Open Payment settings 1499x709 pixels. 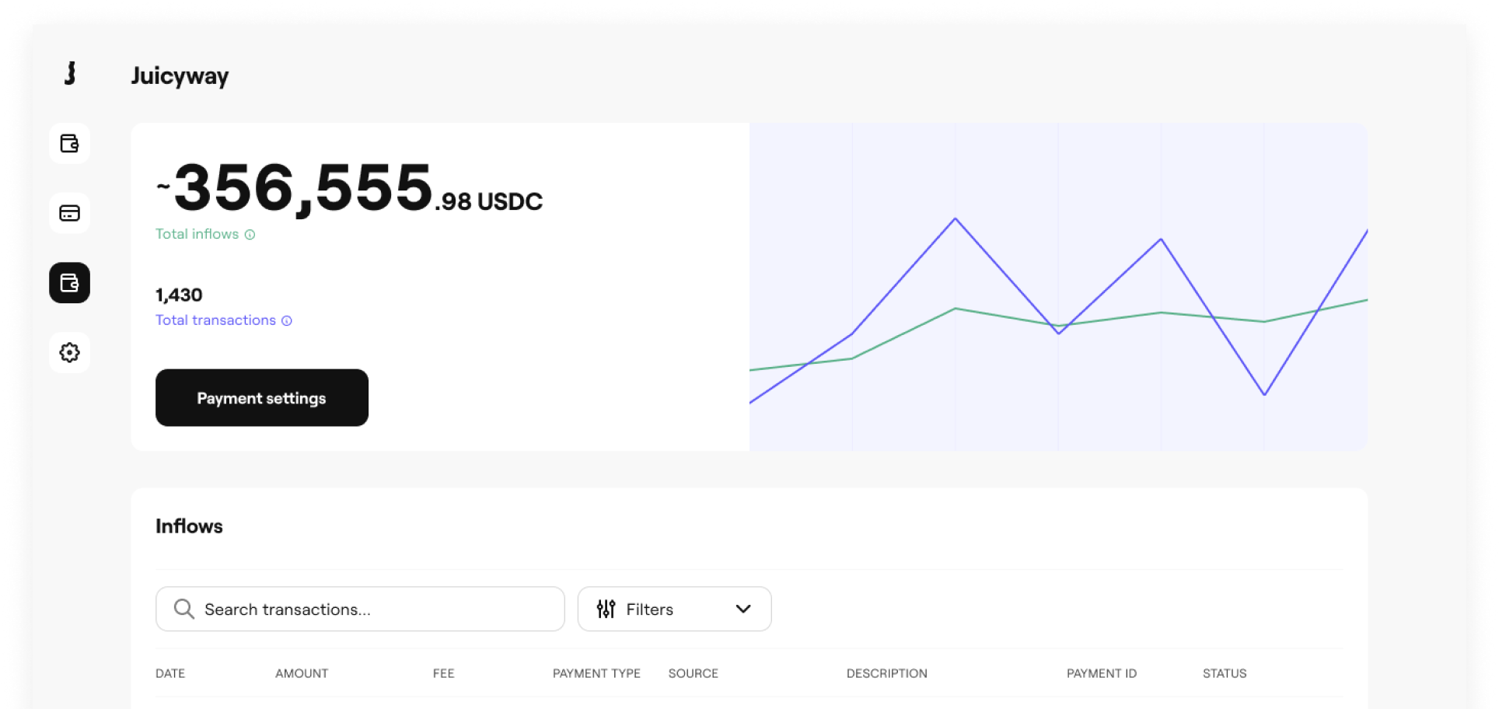(261, 398)
